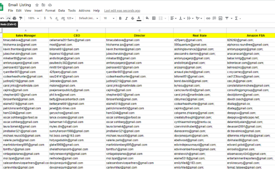The image size is (275, 169).
Task: Decrease decimal places icon
Action: (x=57, y=18)
